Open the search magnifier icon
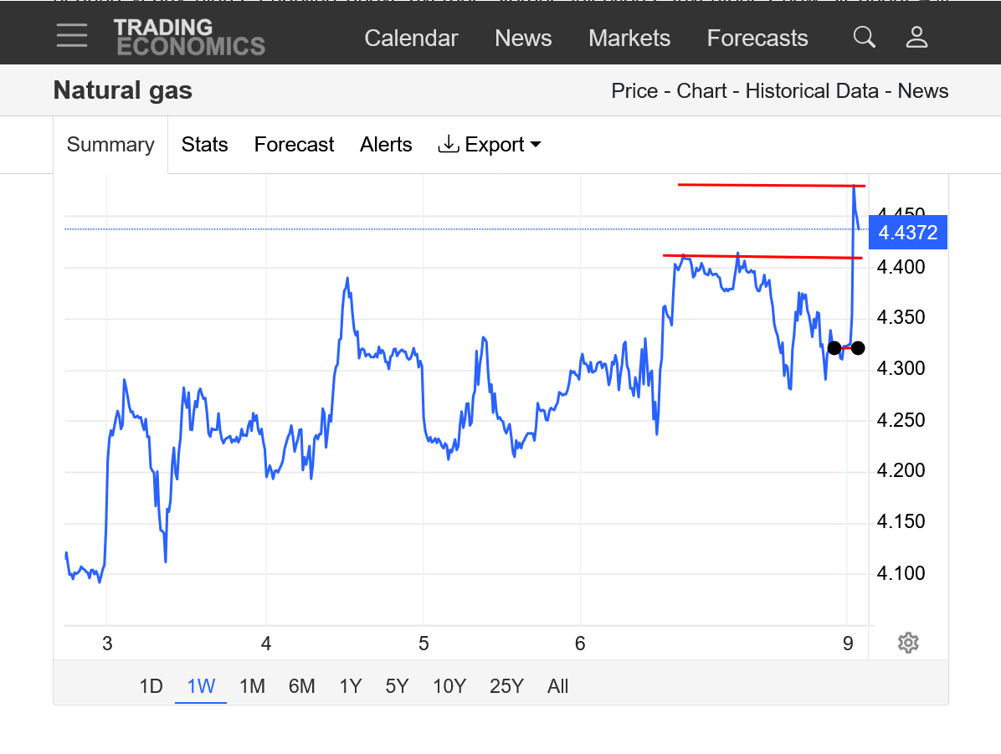1001x754 pixels. click(864, 38)
